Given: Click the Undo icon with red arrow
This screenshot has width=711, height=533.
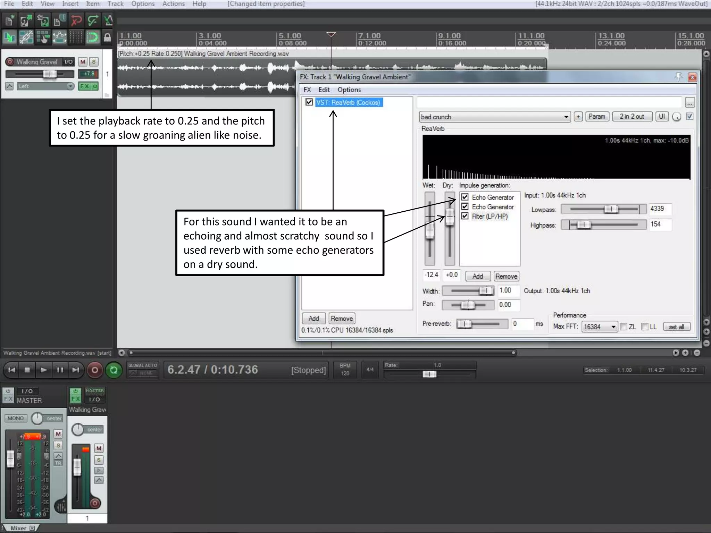Looking at the screenshot, I should pyautogui.click(x=76, y=21).
